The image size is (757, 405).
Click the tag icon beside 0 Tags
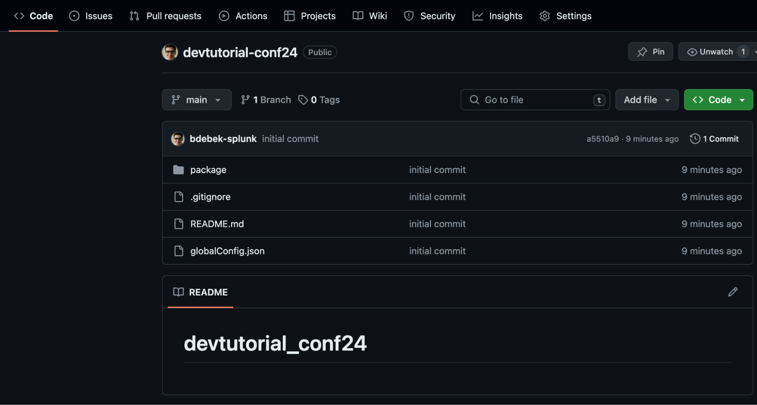(x=303, y=100)
